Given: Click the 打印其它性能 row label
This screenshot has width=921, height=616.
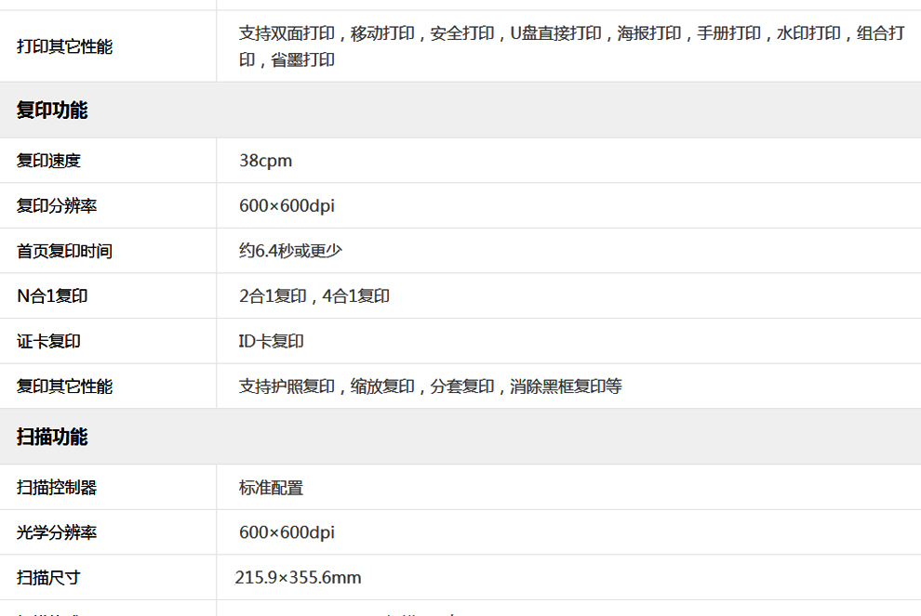Looking at the screenshot, I should (64, 46).
